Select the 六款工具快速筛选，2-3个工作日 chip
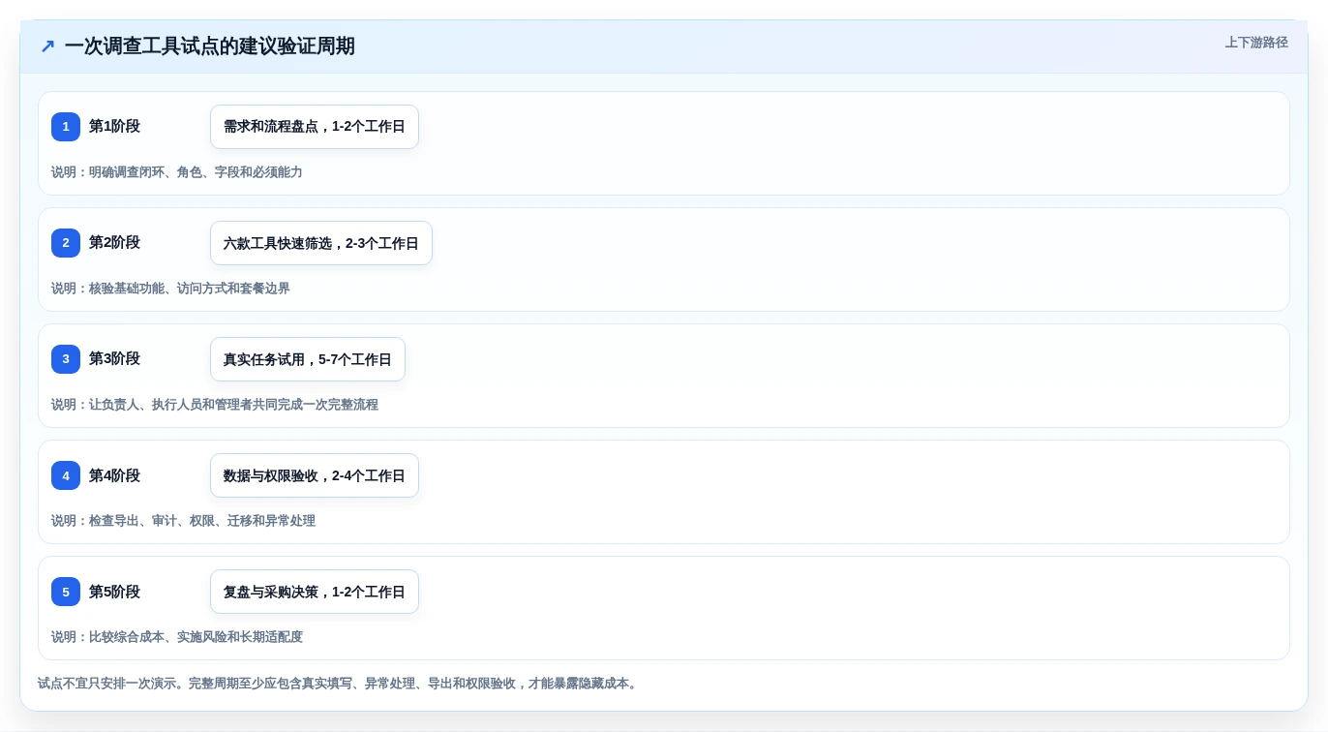Image resolution: width=1328 pixels, height=732 pixels. 321,243
